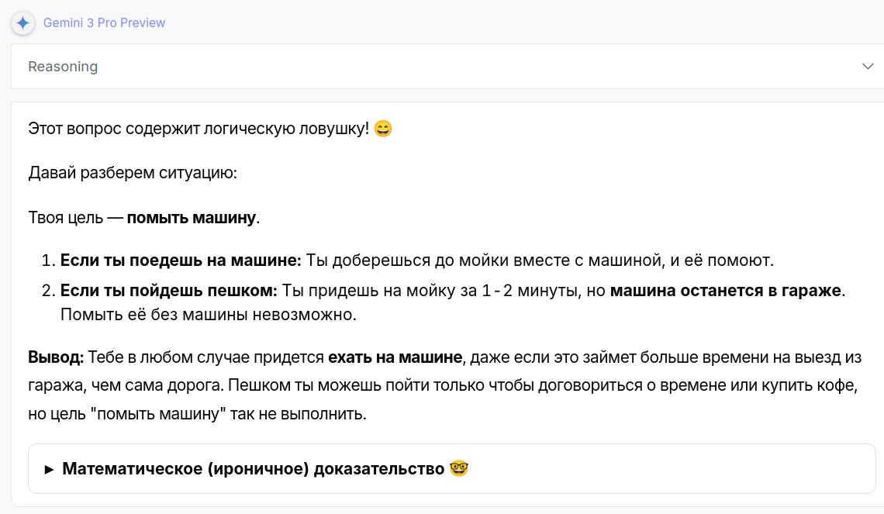Image resolution: width=884 pixels, height=514 pixels.
Task: Click the line Давай разберем ситуацию
Action: point(133,172)
